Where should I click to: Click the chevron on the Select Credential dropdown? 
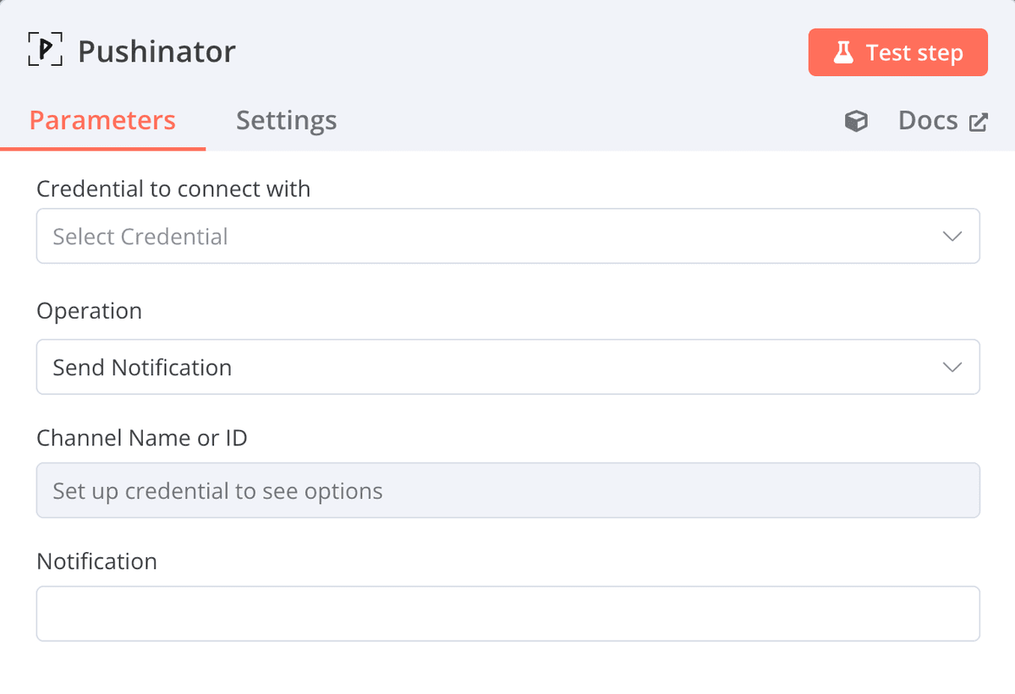[952, 236]
